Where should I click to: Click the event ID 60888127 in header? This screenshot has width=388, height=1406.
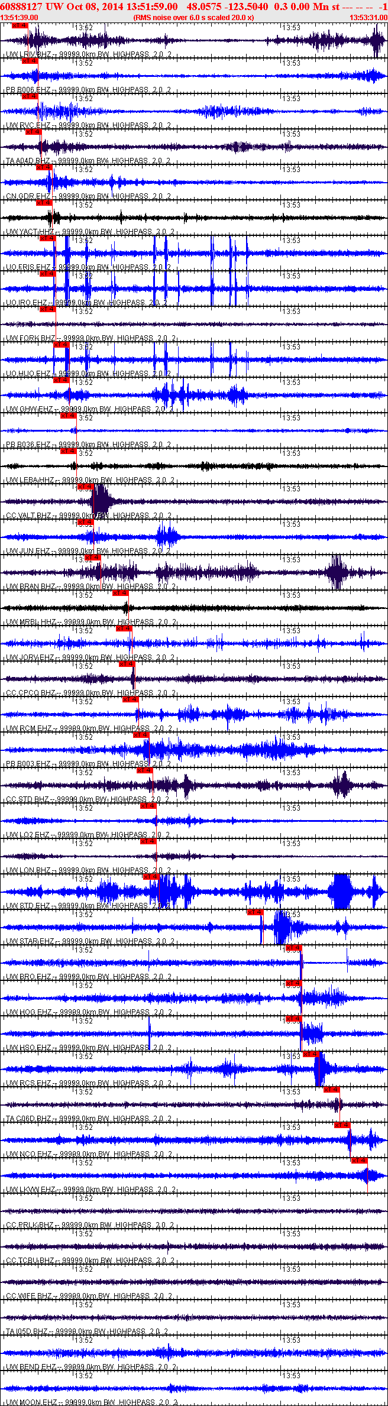[21, 7]
